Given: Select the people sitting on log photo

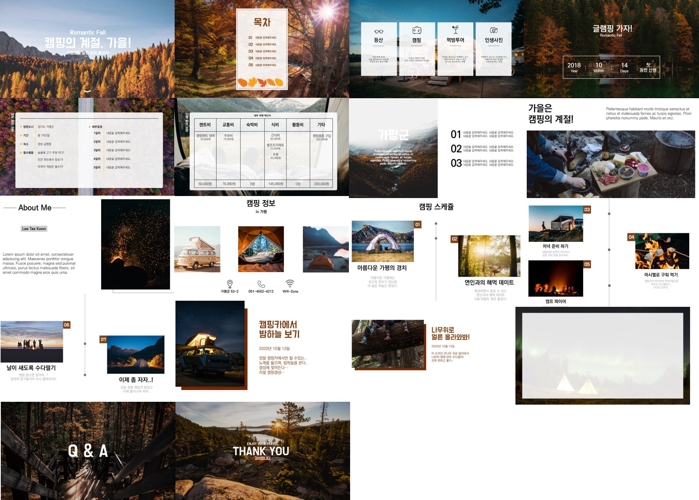Looking at the screenshot, I should pyautogui.click(x=388, y=344).
